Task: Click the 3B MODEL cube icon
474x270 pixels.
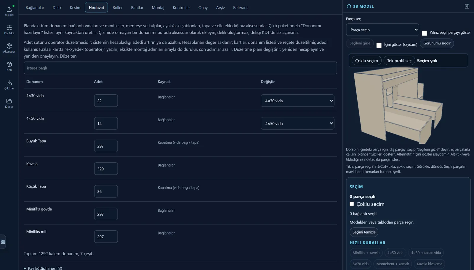Action: coord(349,6)
